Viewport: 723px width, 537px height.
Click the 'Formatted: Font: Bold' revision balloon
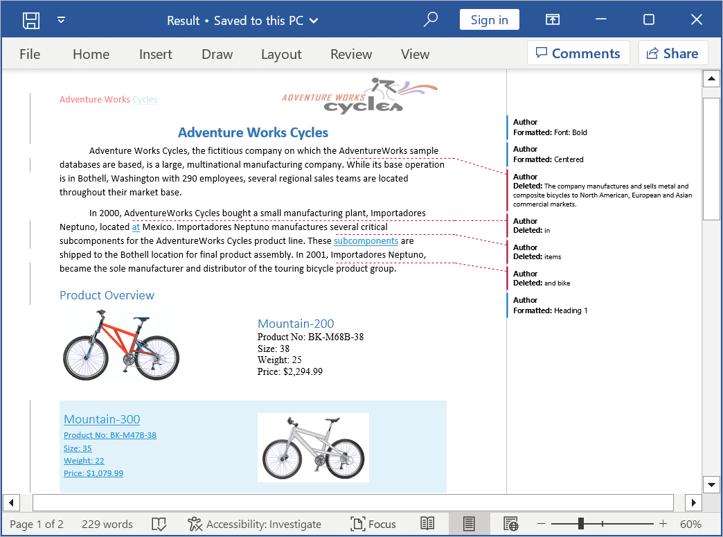550,127
